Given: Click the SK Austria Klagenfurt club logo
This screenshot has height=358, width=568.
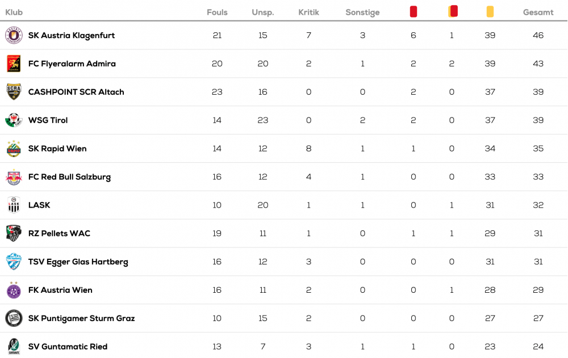Looking at the screenshot, I should pos(14,36).
